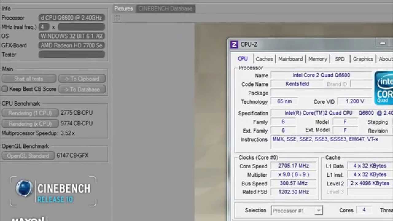Click the Multiprocessor Speedup 3.52 x text
The image size is (393, 221).
click(x=38, y=133)
